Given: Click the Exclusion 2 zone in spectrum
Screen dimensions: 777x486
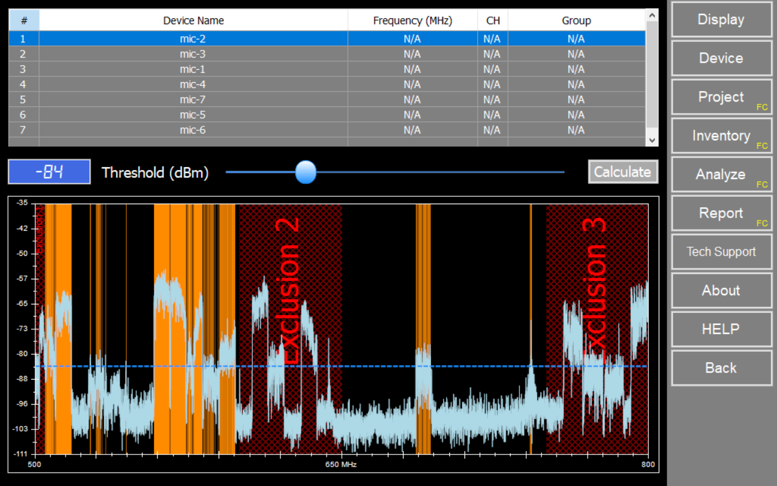Looking at the screenshot, I should click(290, 329).
